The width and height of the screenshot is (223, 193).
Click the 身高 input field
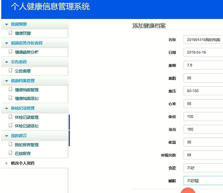point(203,129)
